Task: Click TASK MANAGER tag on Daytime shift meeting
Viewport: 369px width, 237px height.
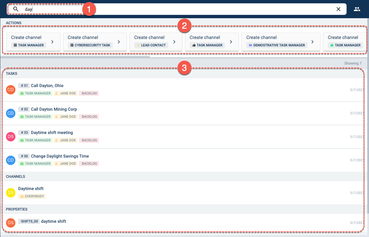Action: [35, 140]
